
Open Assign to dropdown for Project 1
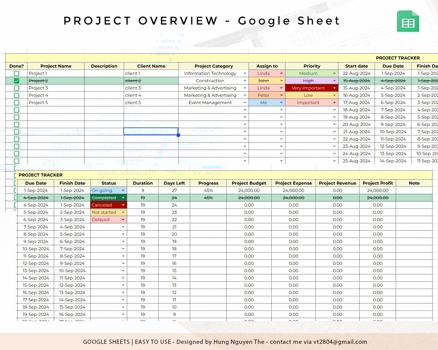[x=281, y=73]
